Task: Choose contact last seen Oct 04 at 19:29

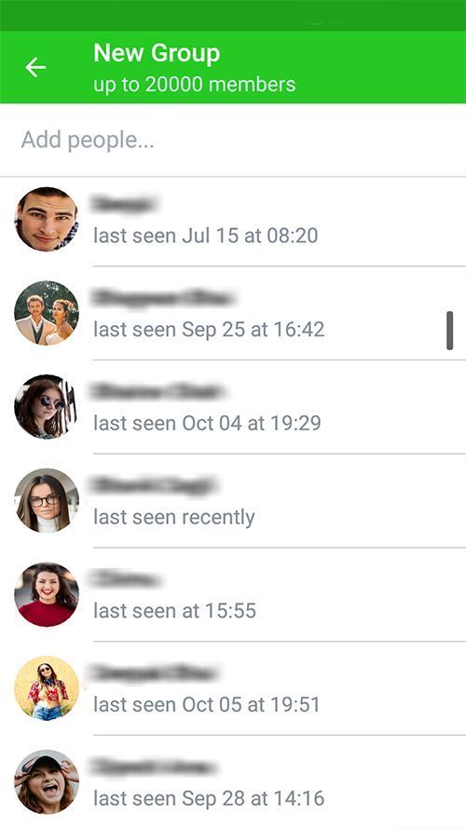Action: pos(233,407)
